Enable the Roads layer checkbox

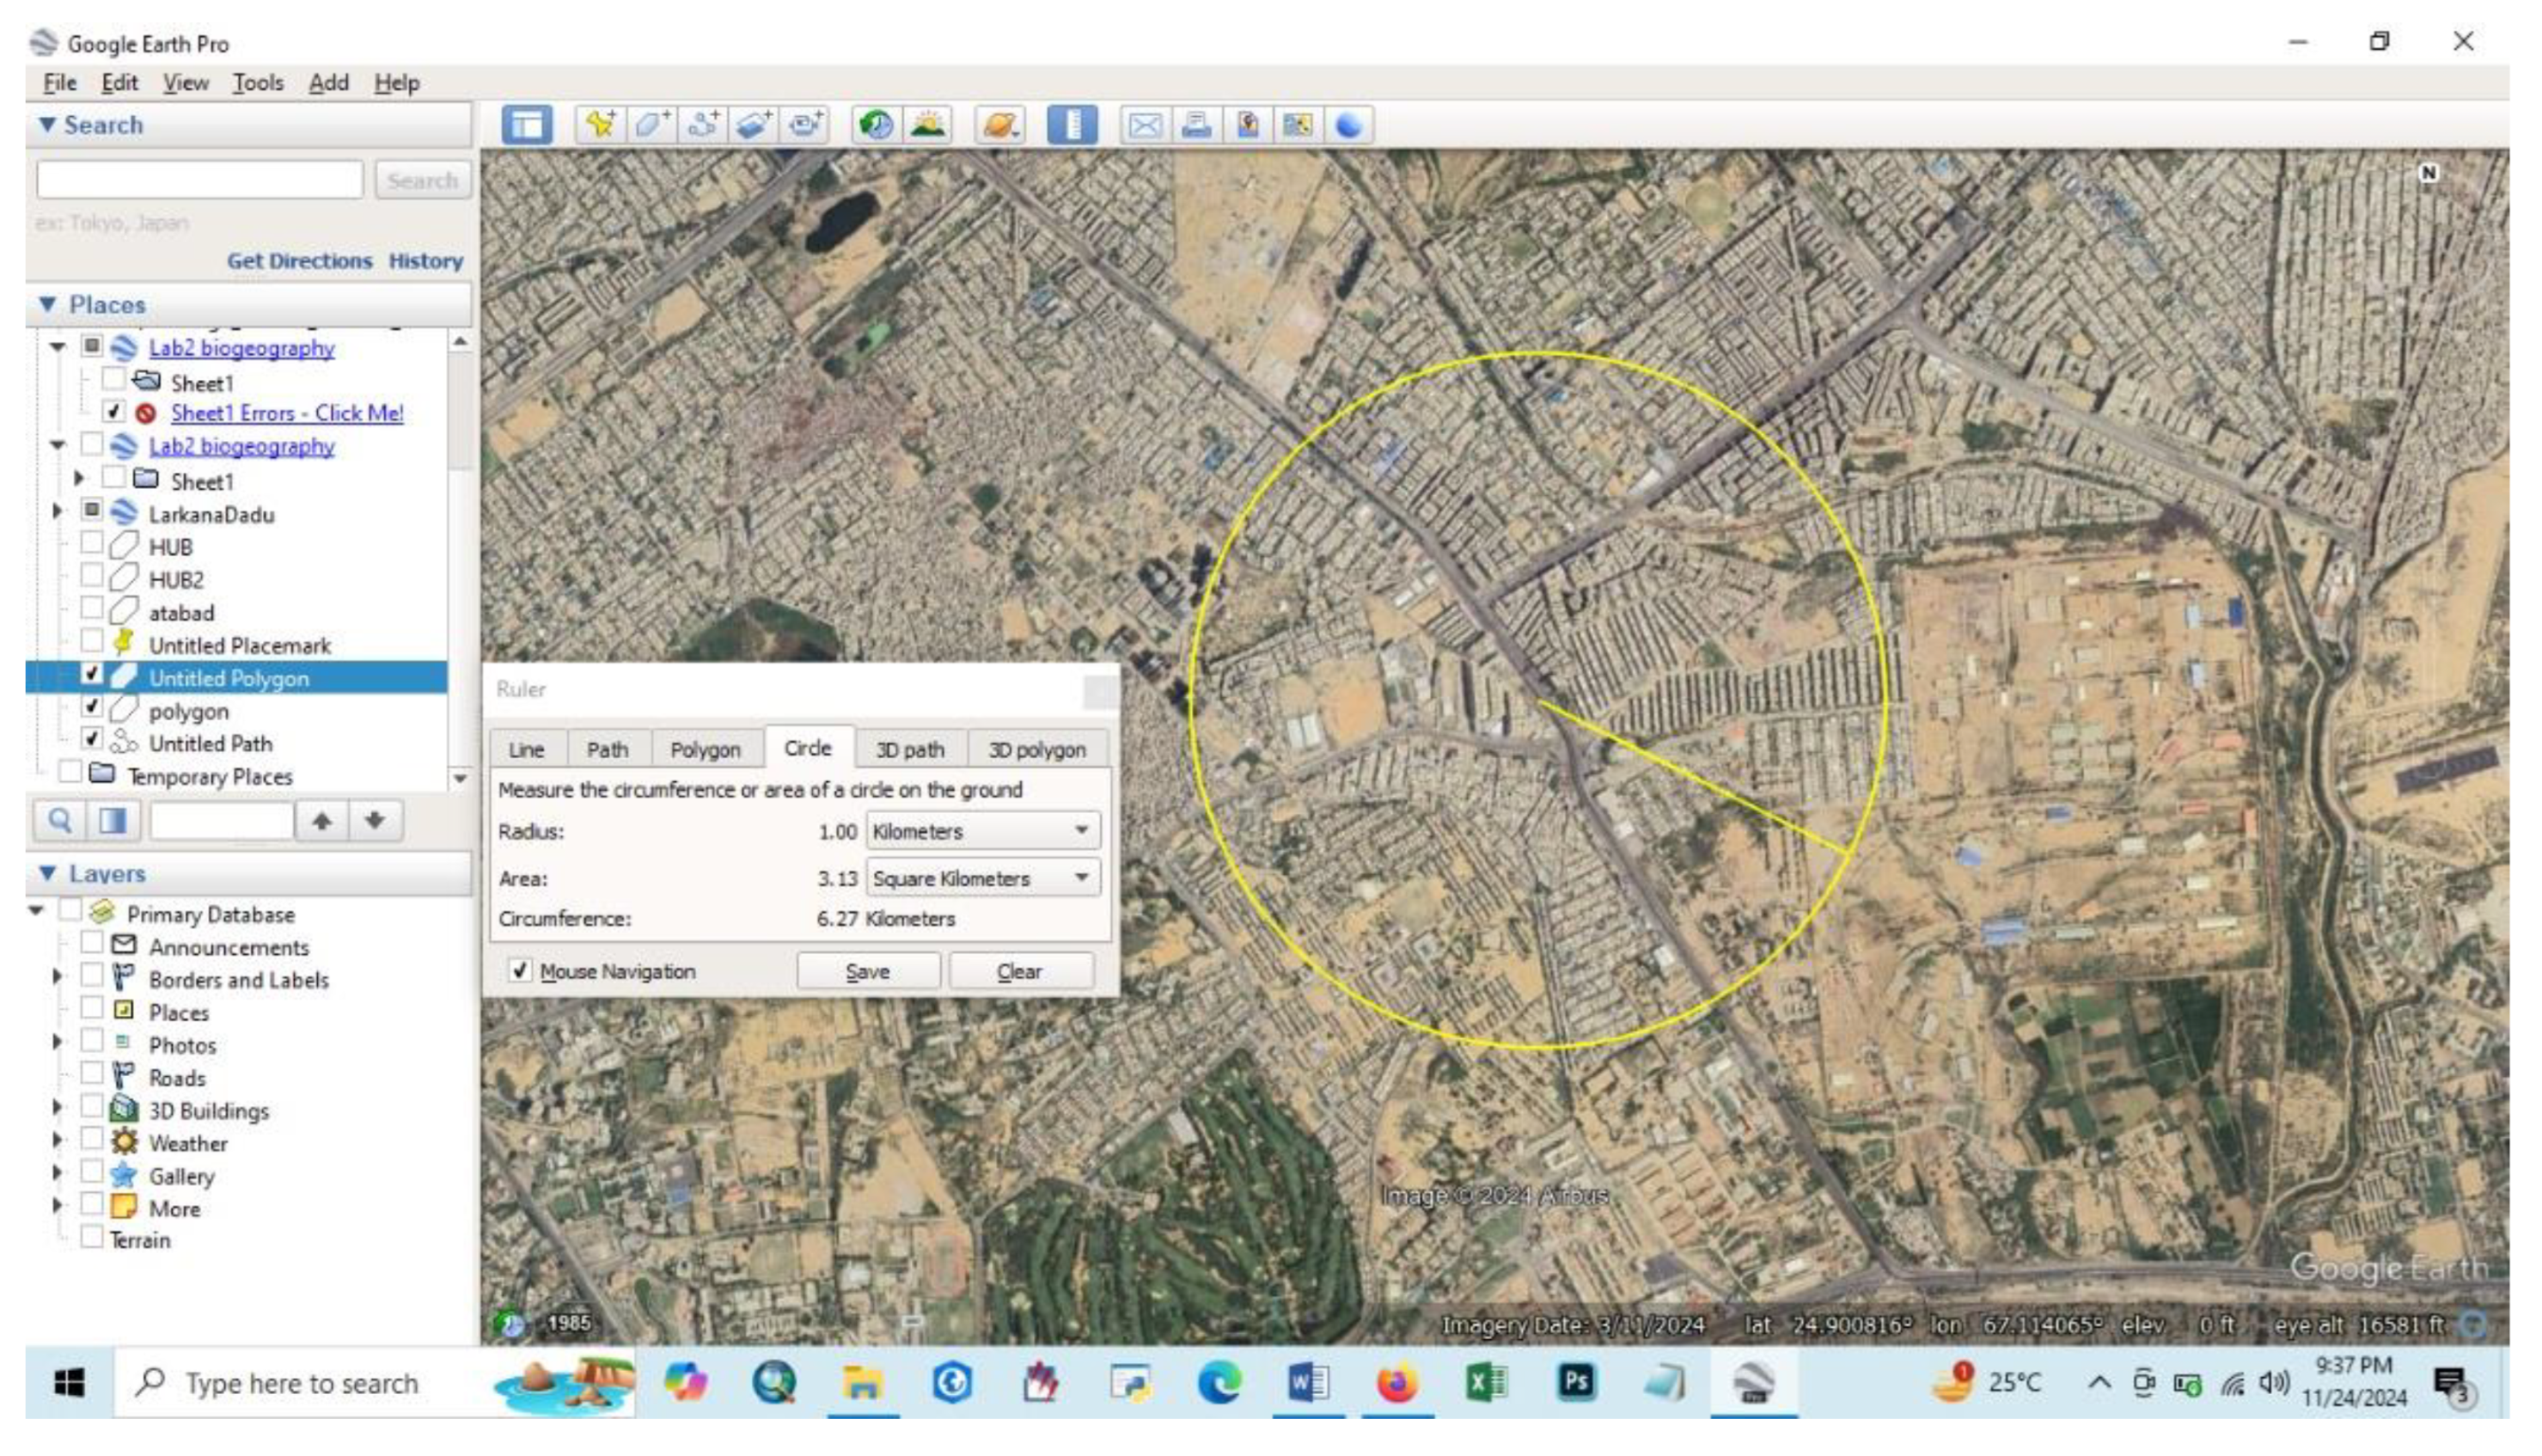(92, 1076)
